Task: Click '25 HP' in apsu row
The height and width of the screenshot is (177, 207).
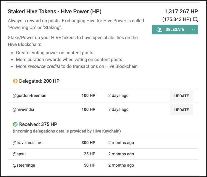Action: [x=90, y=154]
